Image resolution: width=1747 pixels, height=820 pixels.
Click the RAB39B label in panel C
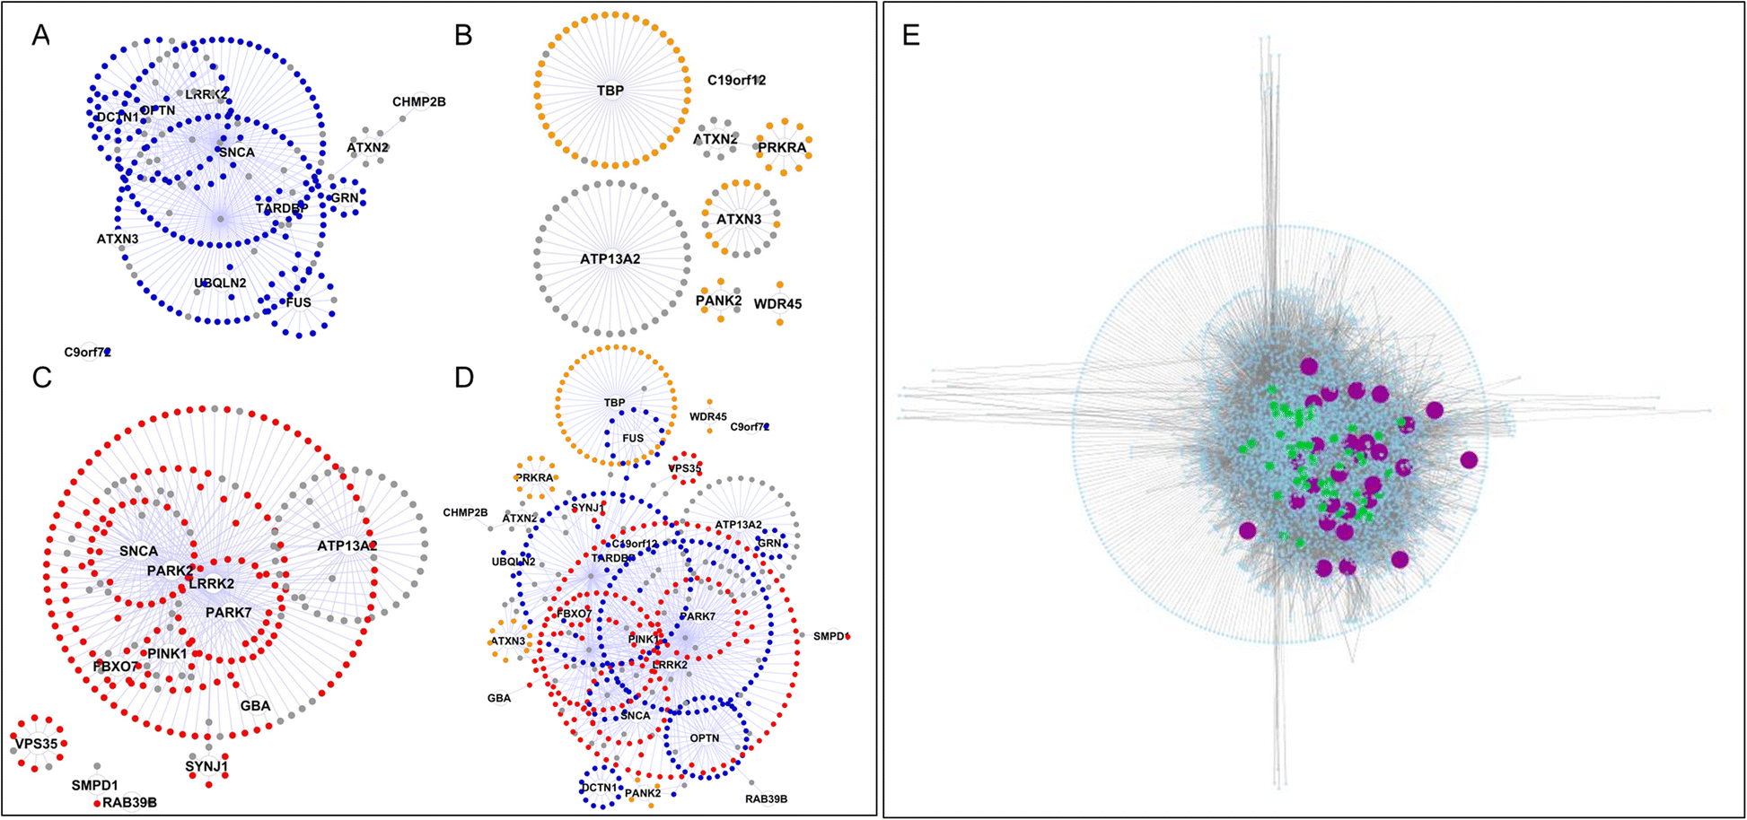click(x=130, y=802)
